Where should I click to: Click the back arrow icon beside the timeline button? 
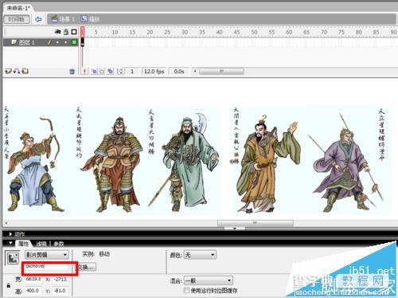click(x=38, y=19)
